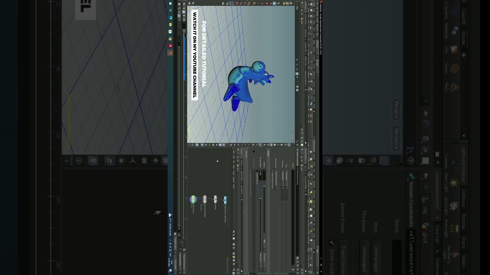Open Microsoft Edge from the taskbar
This screenshot has height=275, width=490.
170,18
